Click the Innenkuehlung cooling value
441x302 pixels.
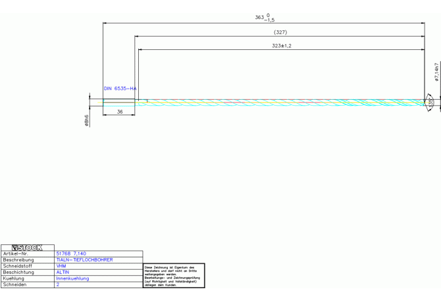coord(72,278)
